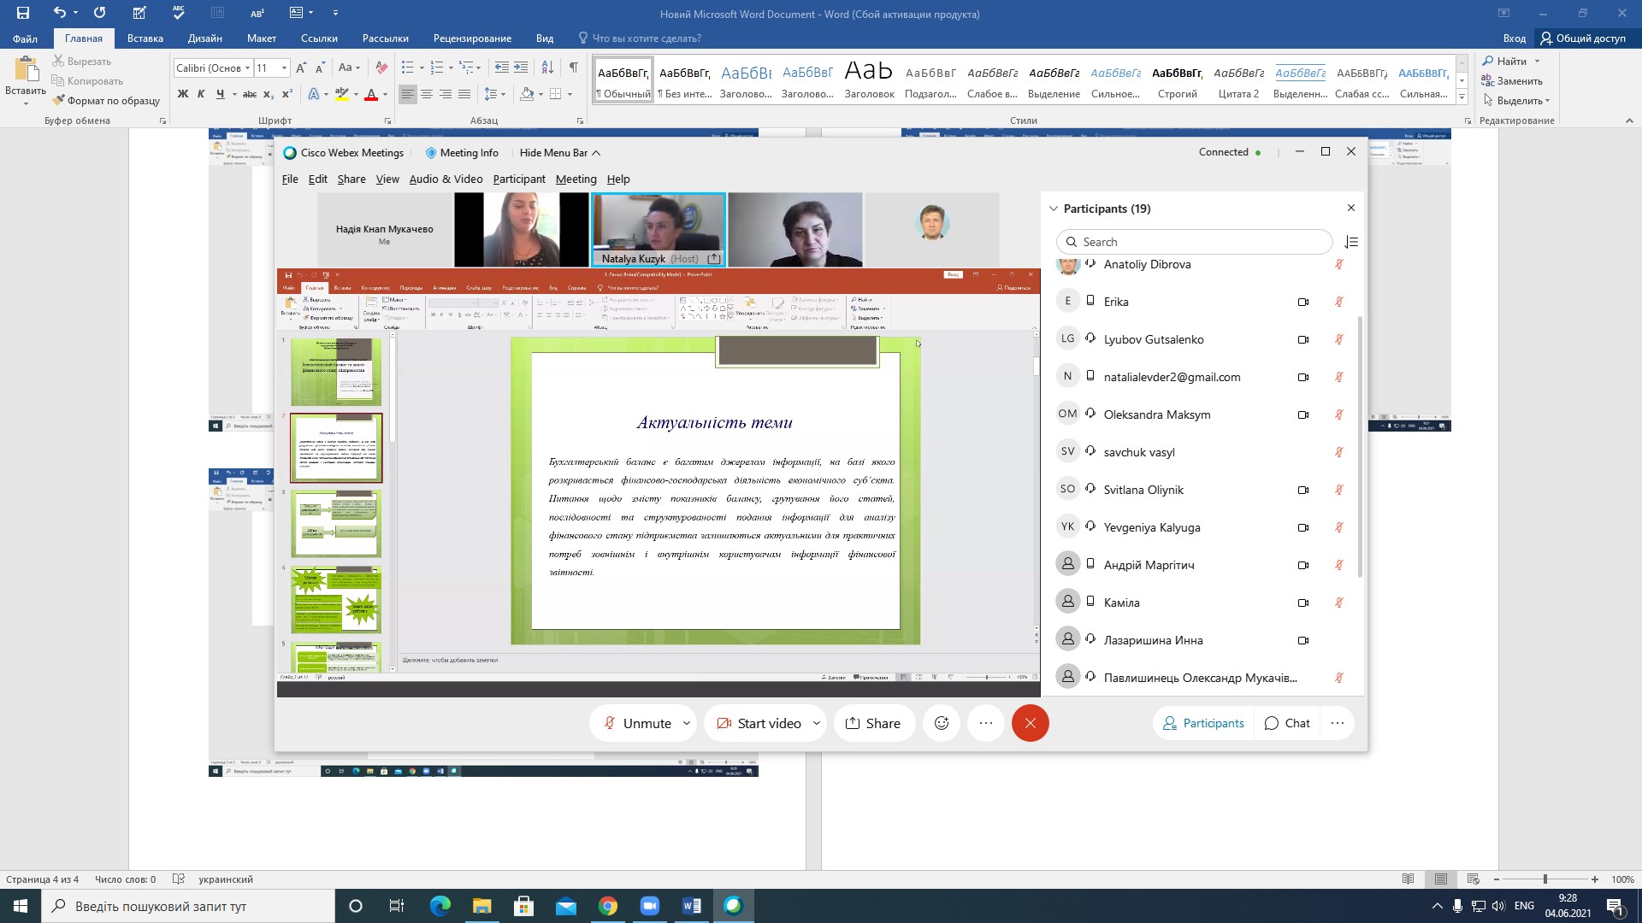This screenshot has height=923, width=1642.
Task: Open the reactions emoji button in Webex
Action: click(942, 723)
